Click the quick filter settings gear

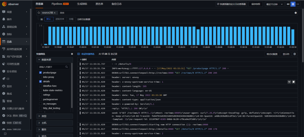click(x=72, y=54)
